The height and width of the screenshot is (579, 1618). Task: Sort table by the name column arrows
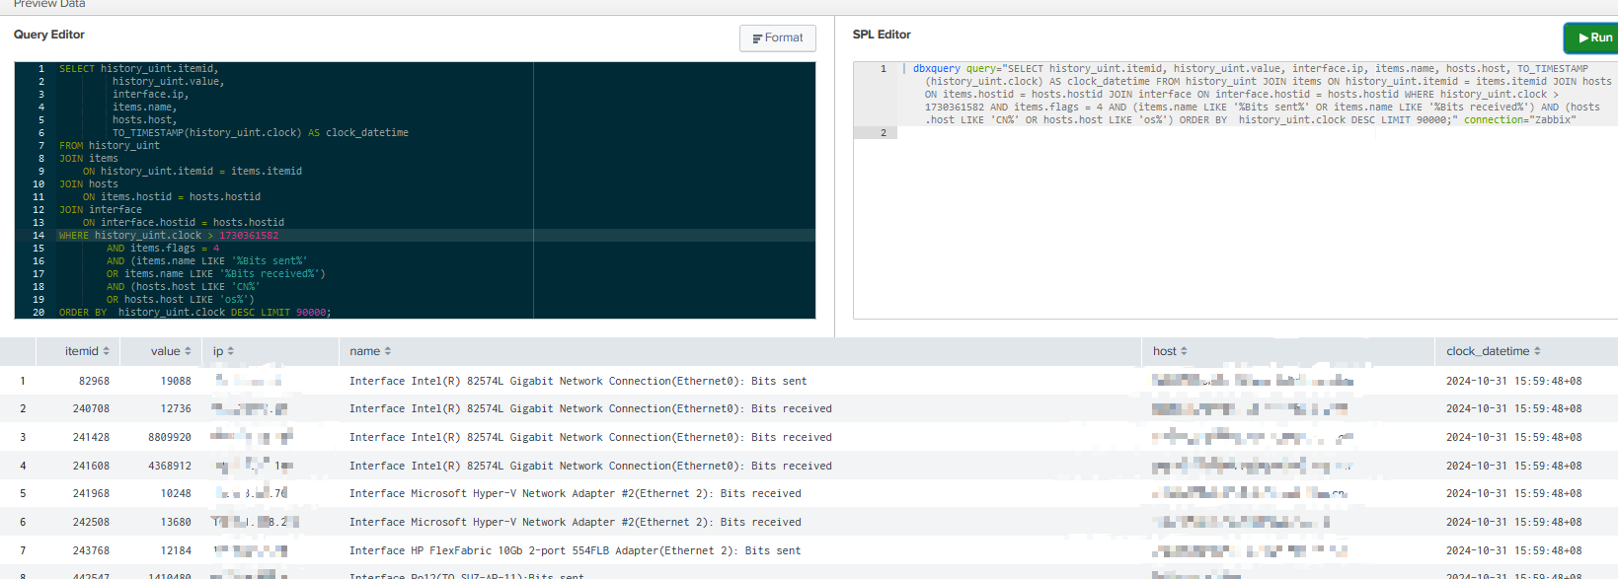[388, 351]
